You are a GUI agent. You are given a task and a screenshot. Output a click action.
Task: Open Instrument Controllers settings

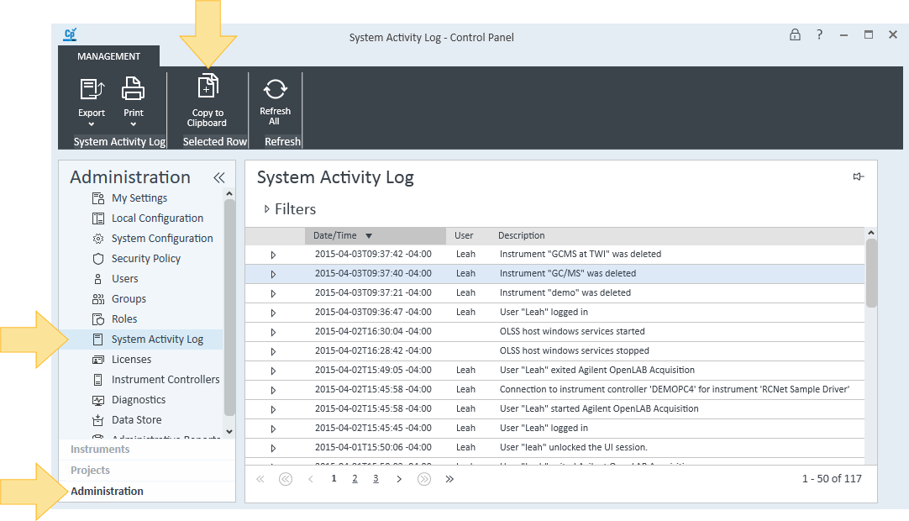click(165, 379)
